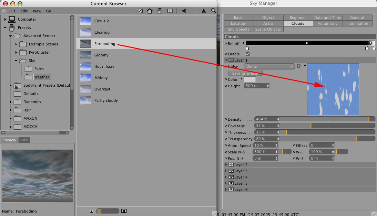Viewport: 377px width, 216px height.
Task: Click the magnifying glass search icon
Action: [x=214, y=11]
